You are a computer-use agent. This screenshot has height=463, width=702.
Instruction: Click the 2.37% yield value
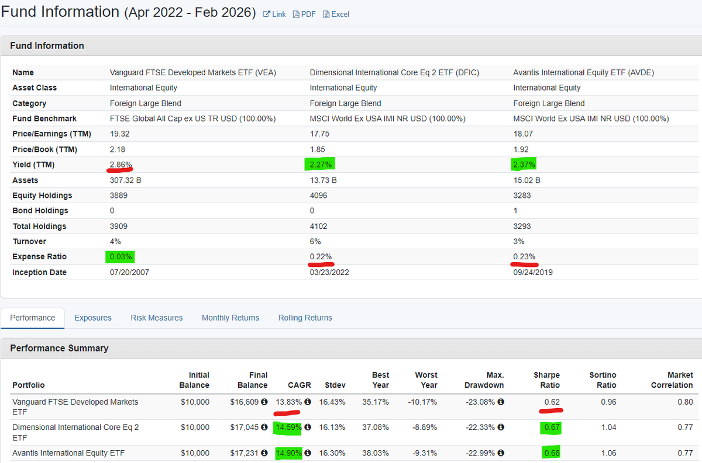[x=524, y=165]
